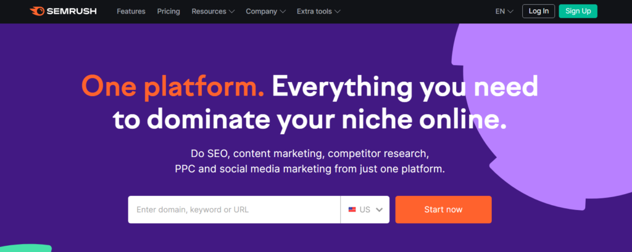Viewport: 632px width, 252px height.
Task: Open the Company menu
Action: 261,11
